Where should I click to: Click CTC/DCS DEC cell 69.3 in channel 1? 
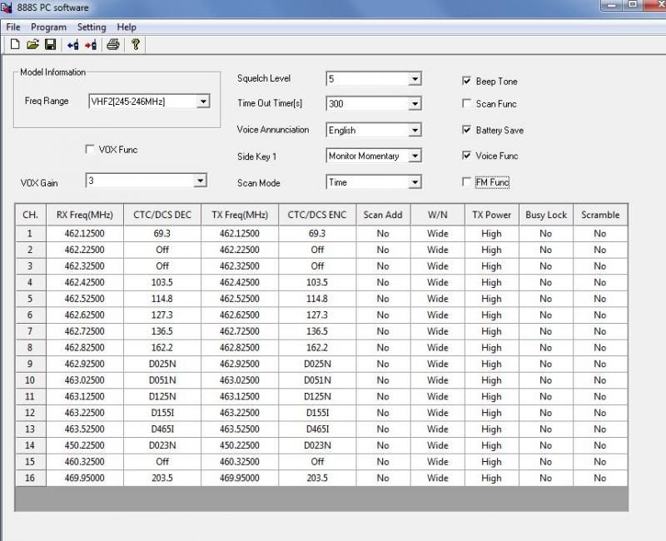tap(162, 234)
